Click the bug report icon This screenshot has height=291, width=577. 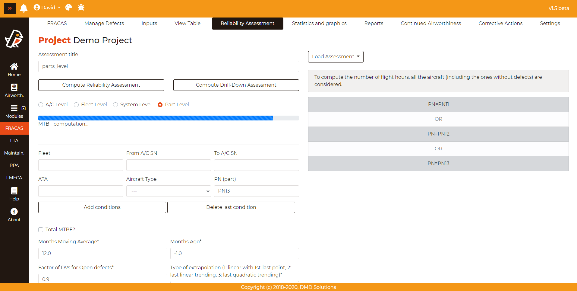[x=81, y=8]
